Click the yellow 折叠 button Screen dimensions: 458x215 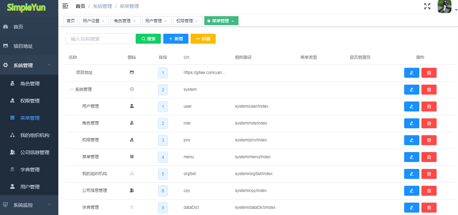coord(203,39)
